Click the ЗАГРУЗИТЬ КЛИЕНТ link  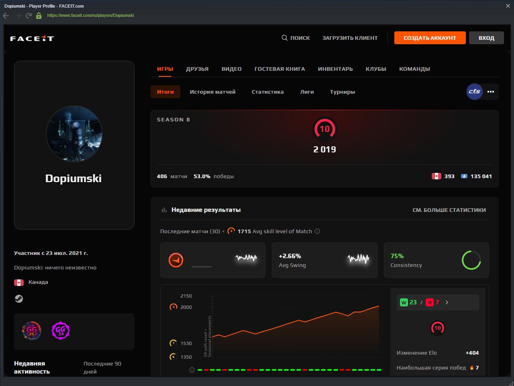pos(350,38)
